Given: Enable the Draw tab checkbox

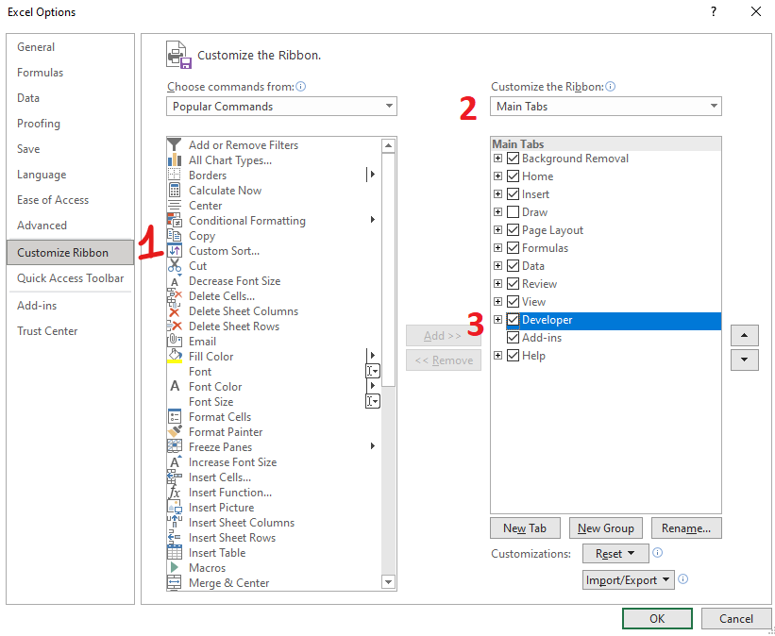Looking at the screenshot, I should point(514,211).
